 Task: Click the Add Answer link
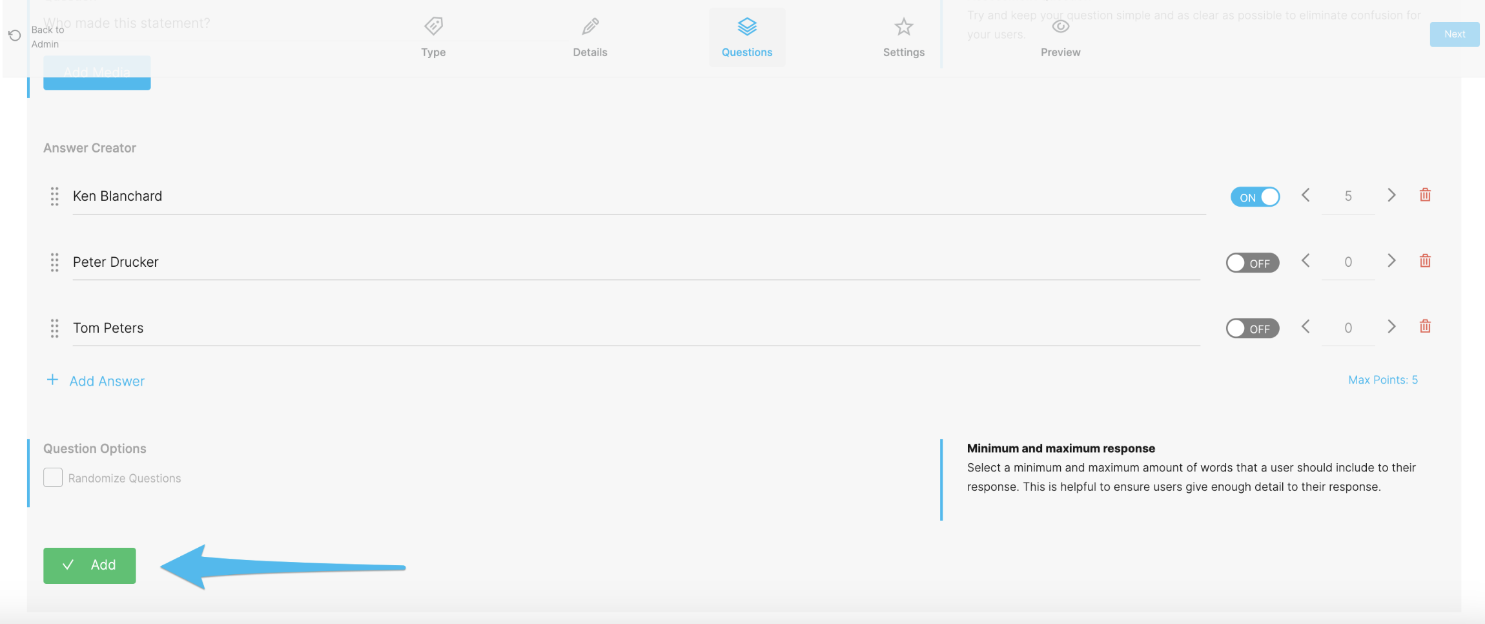click(x=107, y=381)
